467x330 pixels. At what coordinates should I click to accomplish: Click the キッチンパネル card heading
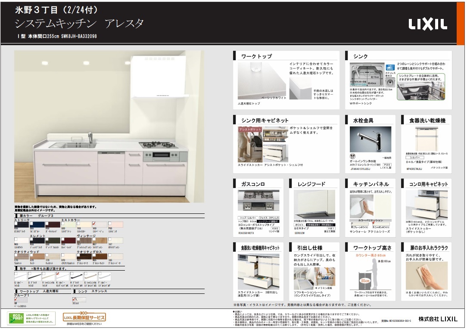371,184
